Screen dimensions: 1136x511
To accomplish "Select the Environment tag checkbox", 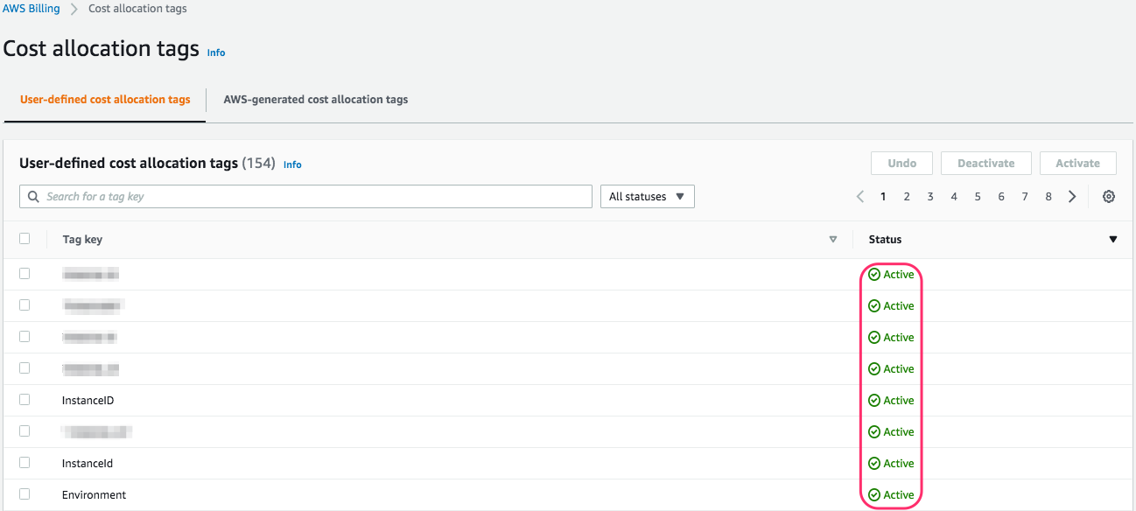I will (x=25, y=494).
